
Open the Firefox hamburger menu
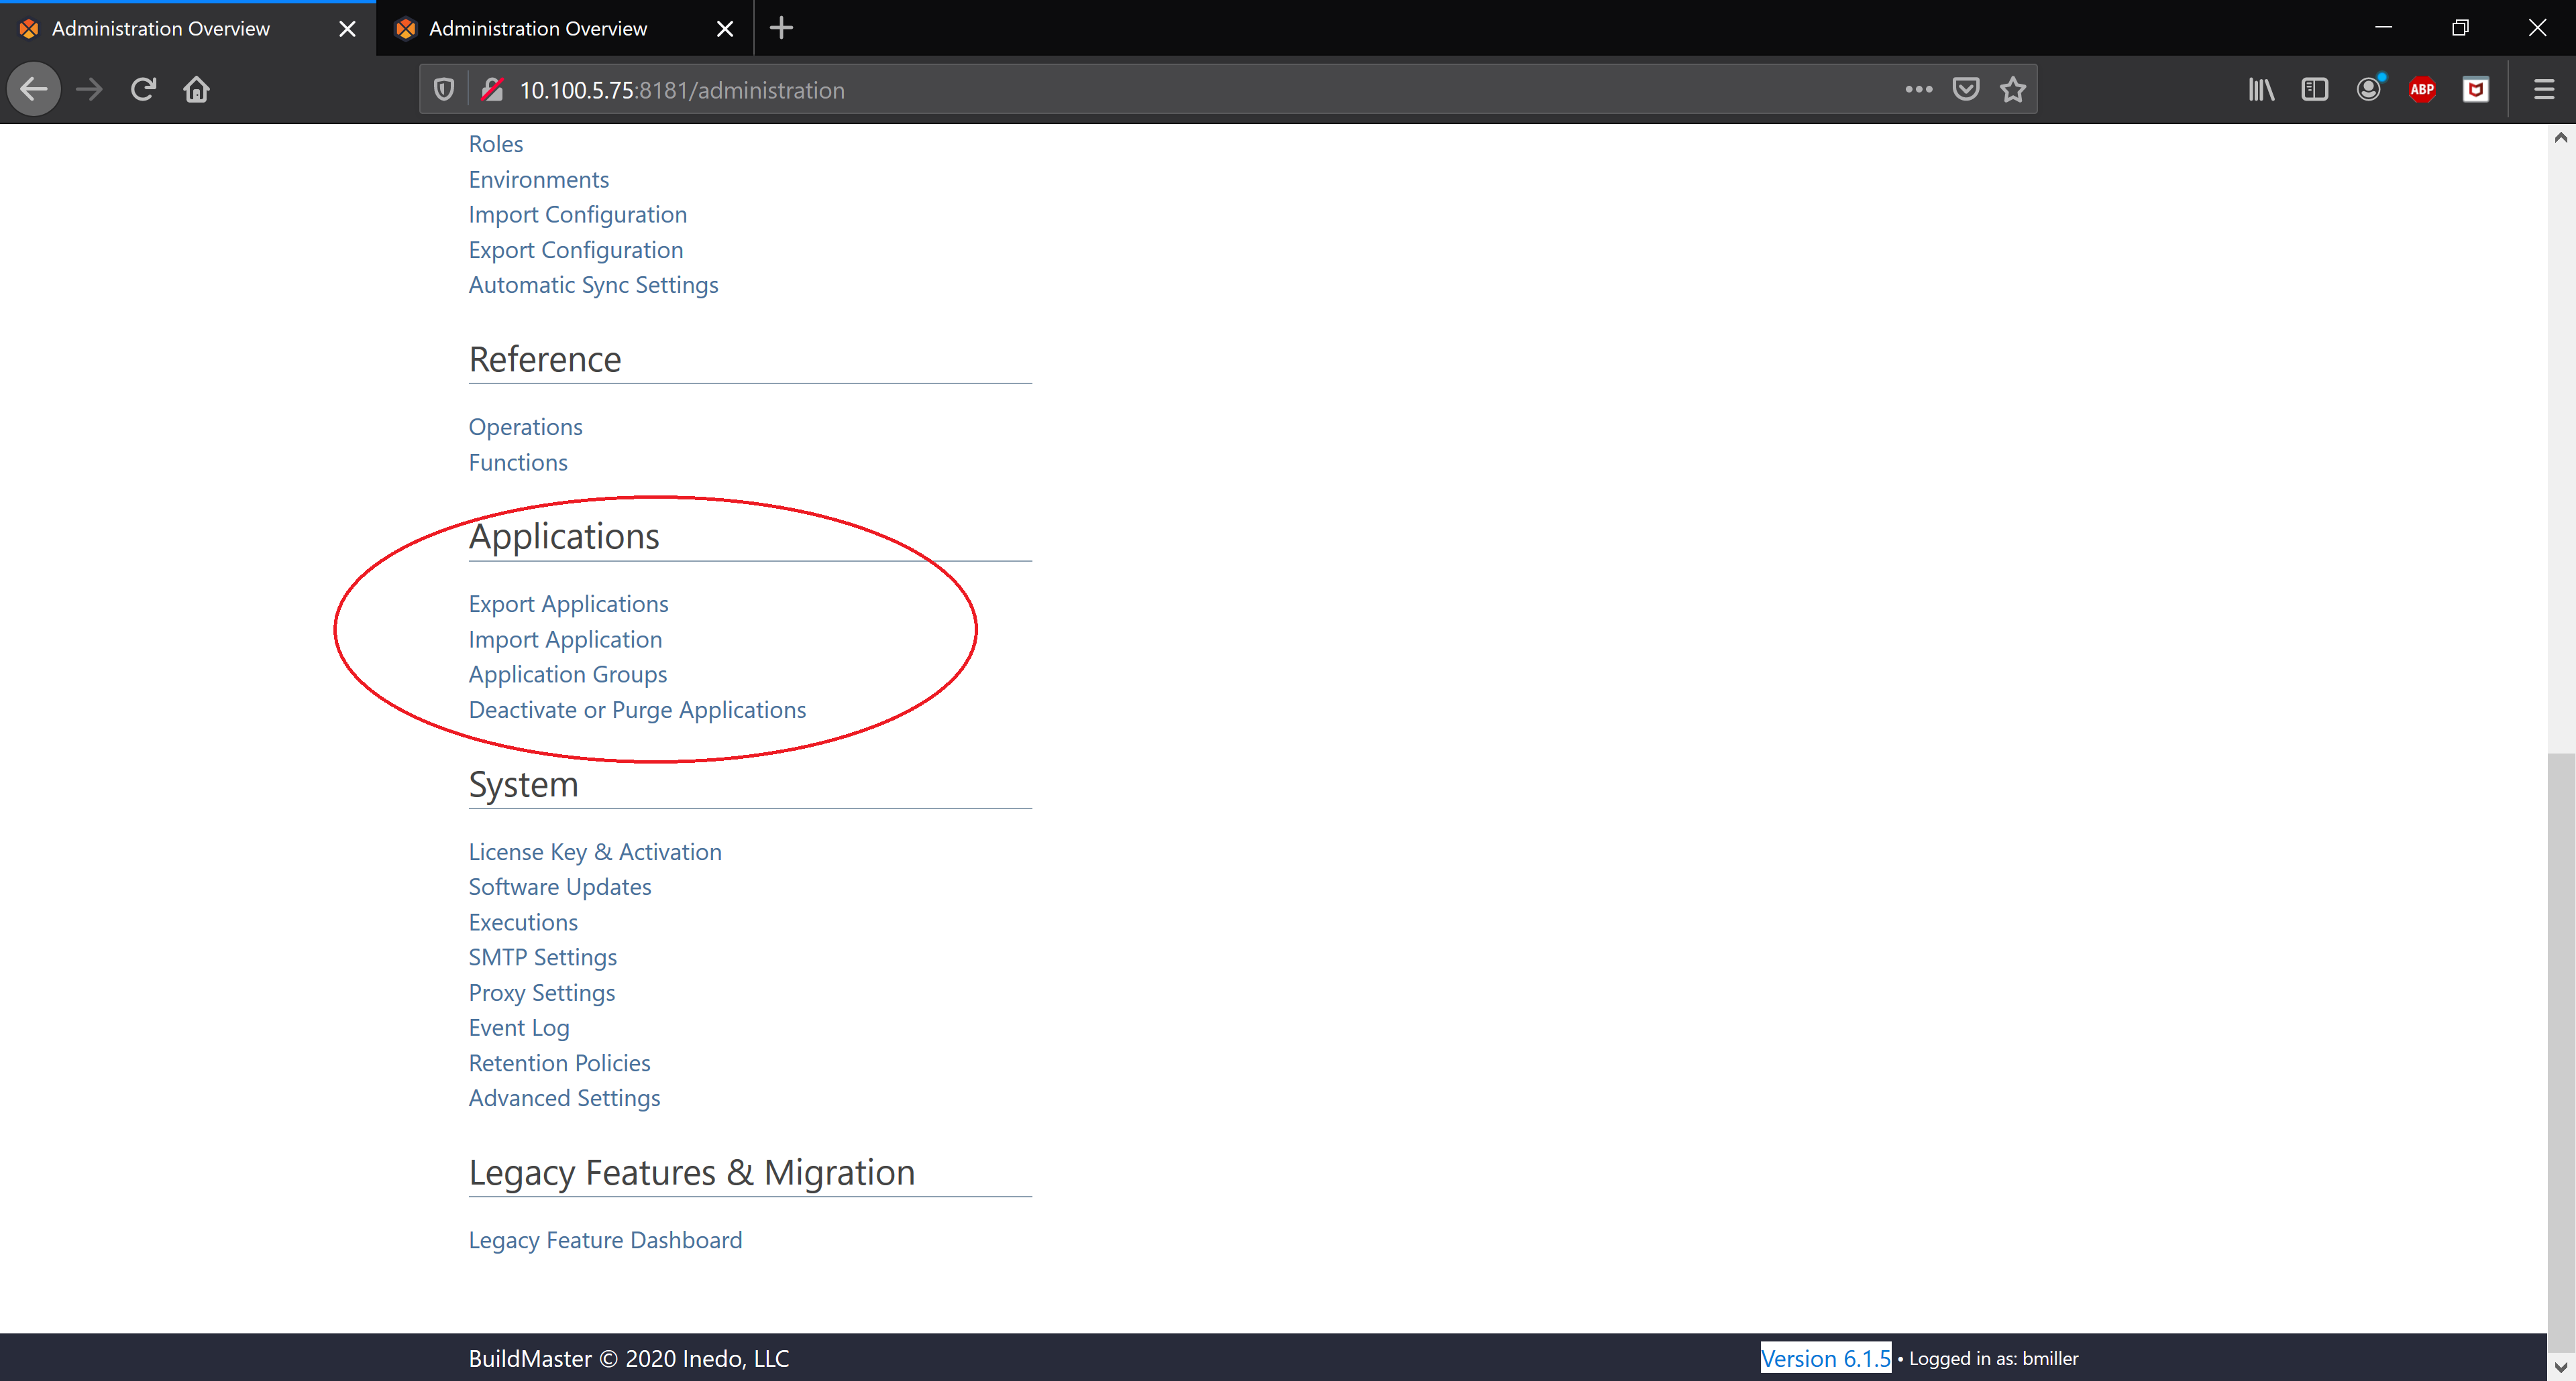pos(2543,89)
